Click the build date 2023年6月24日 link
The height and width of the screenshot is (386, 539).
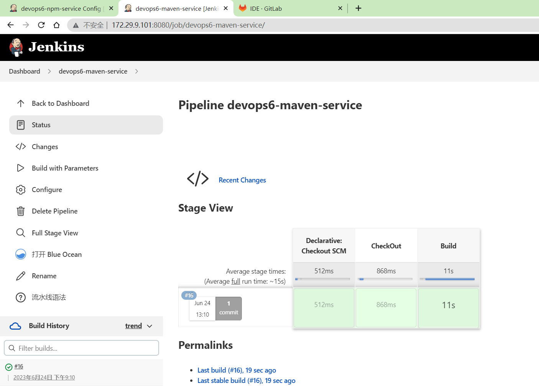coord(44,378)
